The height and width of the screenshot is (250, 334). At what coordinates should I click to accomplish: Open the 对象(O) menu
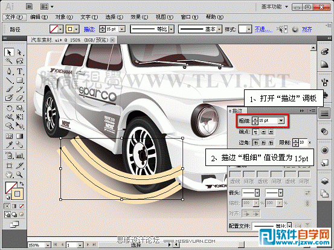[63, 17]
